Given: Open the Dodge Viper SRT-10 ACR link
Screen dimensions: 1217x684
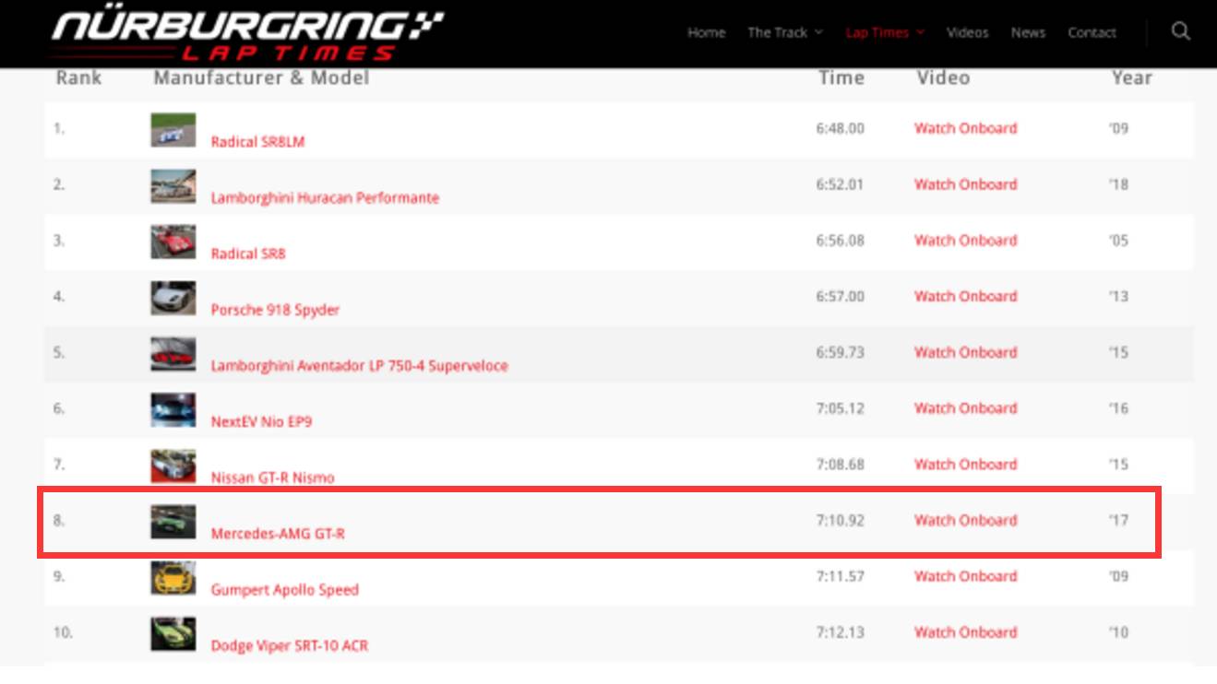Looking at the screenshot, I should (289, 645).
